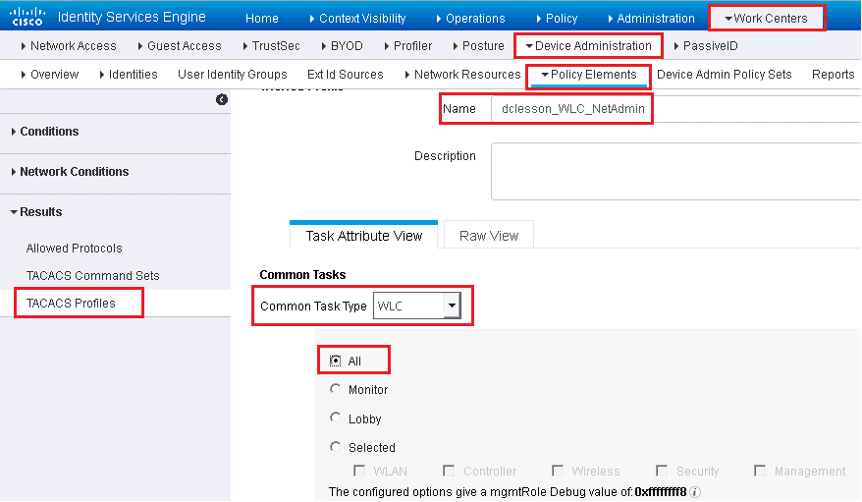This screenshot has width=862, height=502.
Task: Open the Common Task Type dropdown
Action: pyautogui.click(x=416, y=306)
